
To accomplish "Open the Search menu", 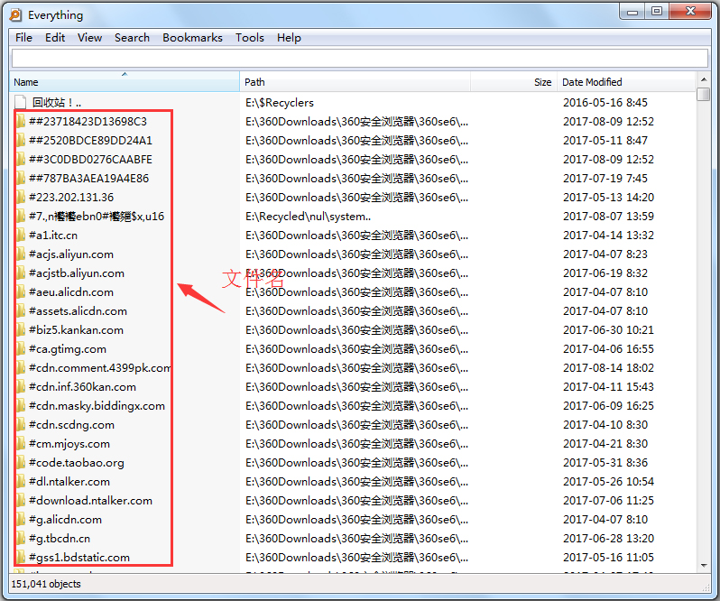I will [x=132, y=38].
